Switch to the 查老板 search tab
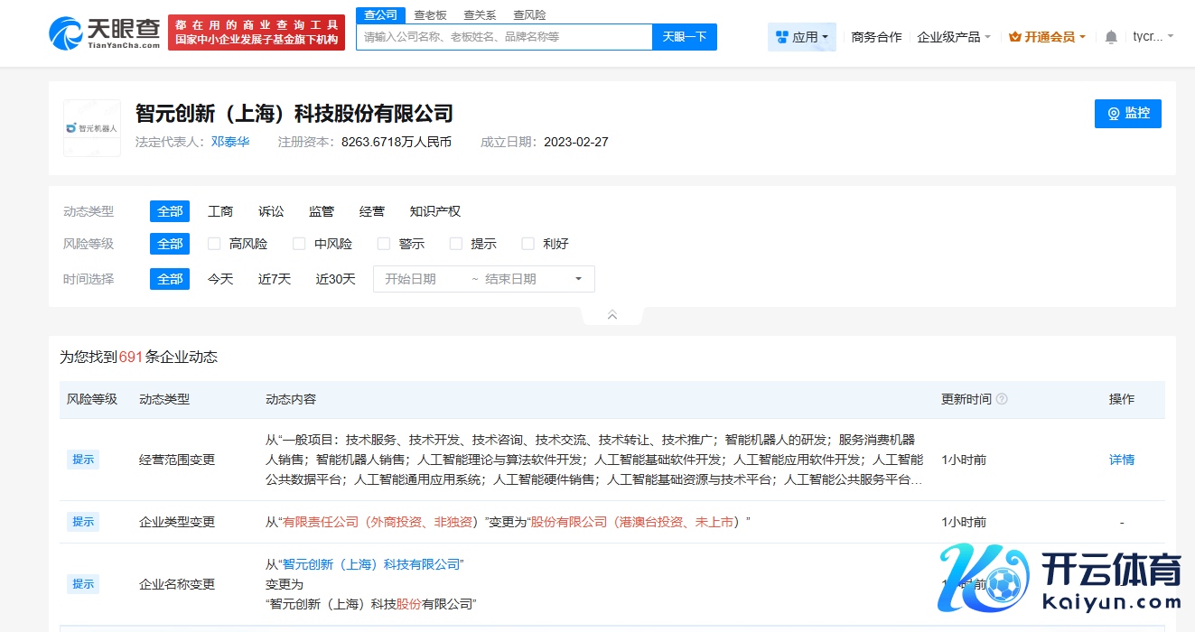Screen dimensions: 1195x632 point(430,15)
